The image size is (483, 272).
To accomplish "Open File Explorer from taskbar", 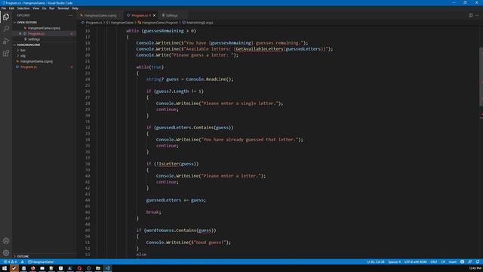I will [x=98, y=268].
